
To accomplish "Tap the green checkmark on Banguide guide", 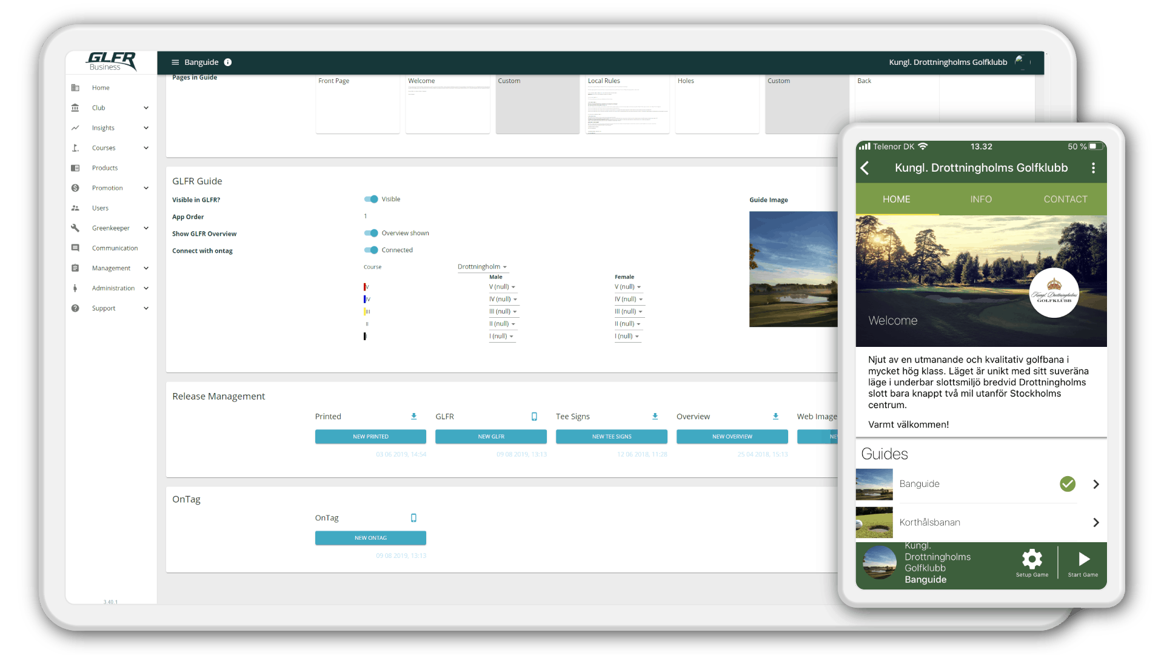I will 1068,484.
